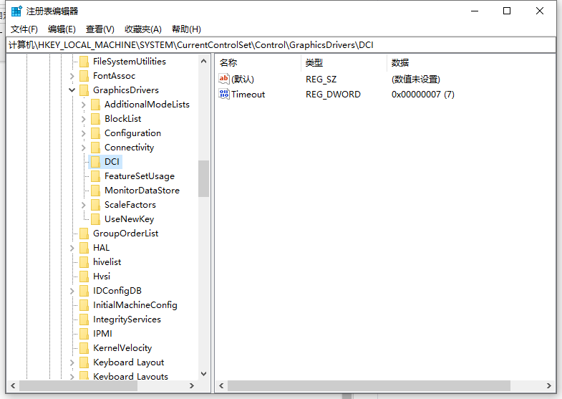Open the 文件(F) menu
The image size is (562, 399).
click(x=24, y=29)
